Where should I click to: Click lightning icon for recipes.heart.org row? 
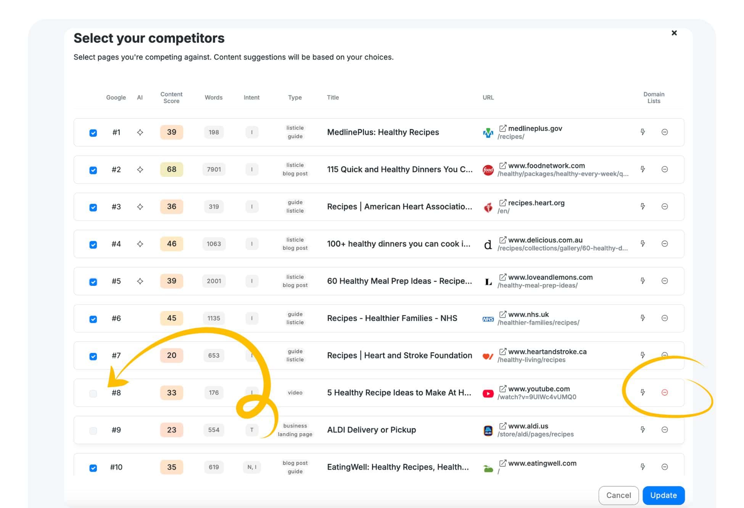tap(643, 206)
